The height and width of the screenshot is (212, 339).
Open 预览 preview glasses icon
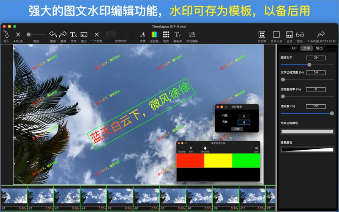(x=300, y=34)
